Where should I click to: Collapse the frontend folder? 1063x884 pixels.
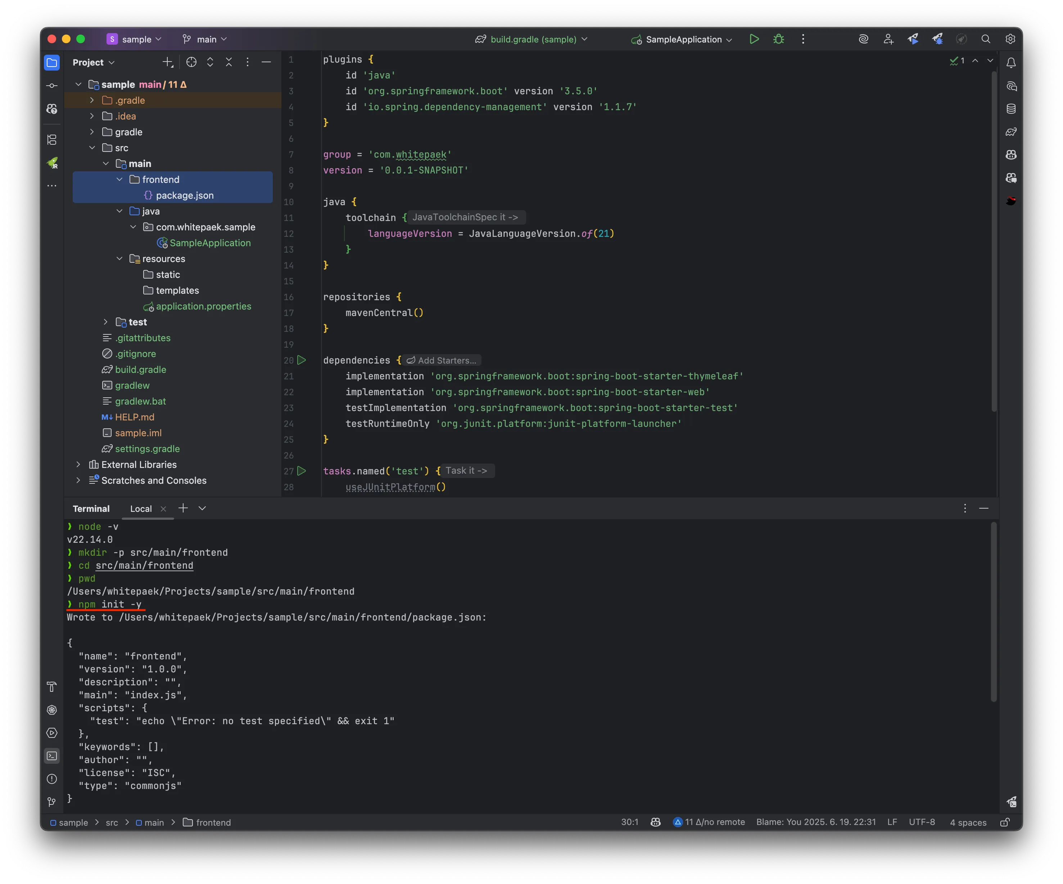tap(119, 179)
